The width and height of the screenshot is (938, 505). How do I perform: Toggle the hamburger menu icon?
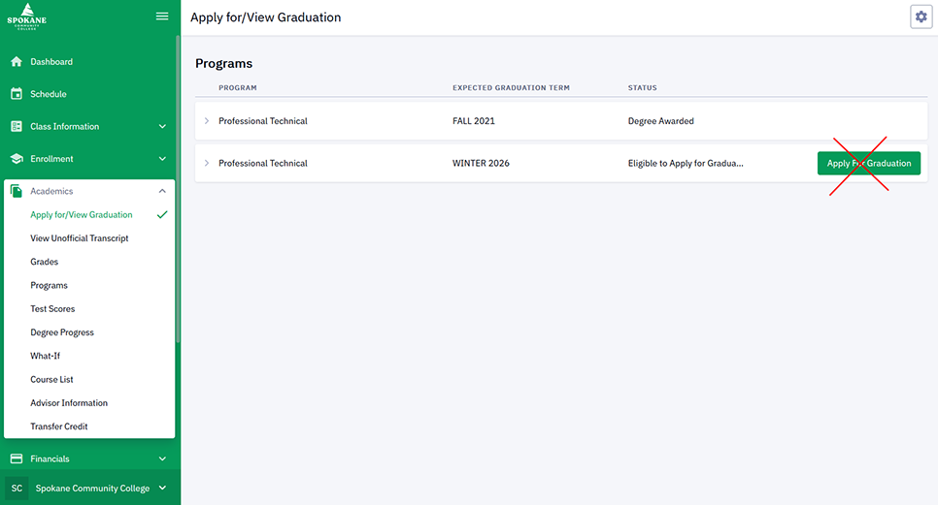162,16
